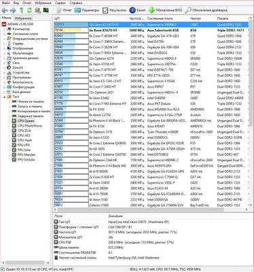Switch to the Избранное tab
Screen dimensions: 254x272
(23, 18)
